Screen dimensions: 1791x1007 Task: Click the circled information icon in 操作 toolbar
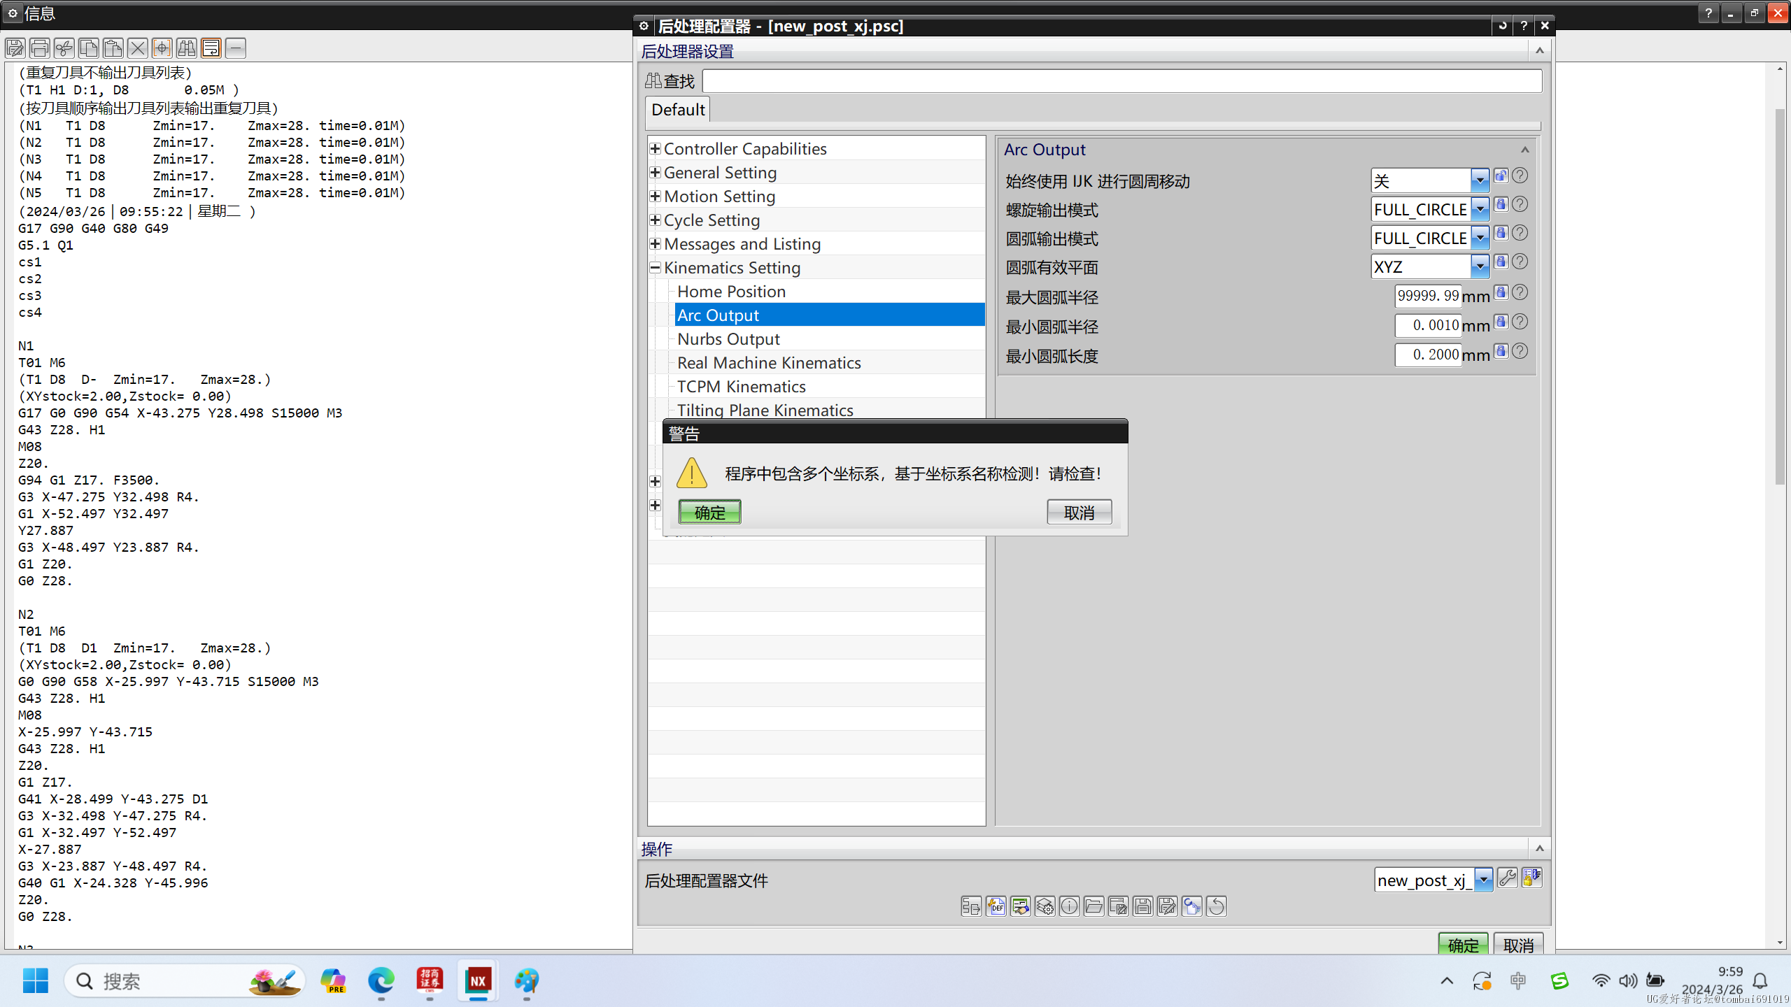click(1069, 906)
